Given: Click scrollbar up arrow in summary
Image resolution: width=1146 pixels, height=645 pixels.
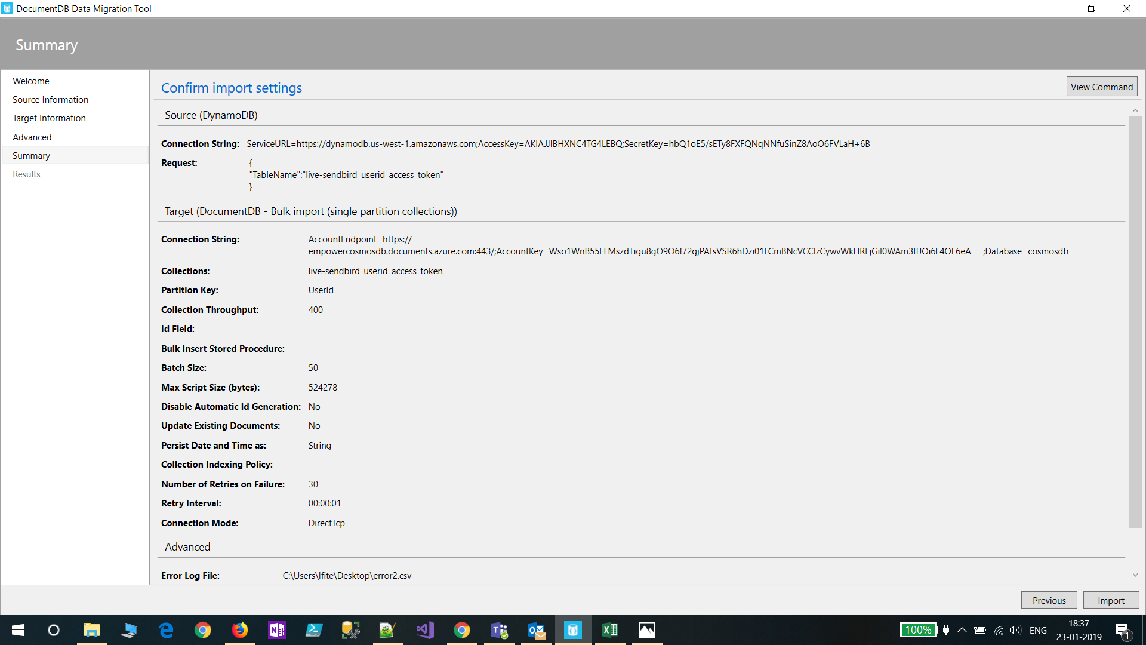Looking at the screenshot, I should [x=1135, y=110].
